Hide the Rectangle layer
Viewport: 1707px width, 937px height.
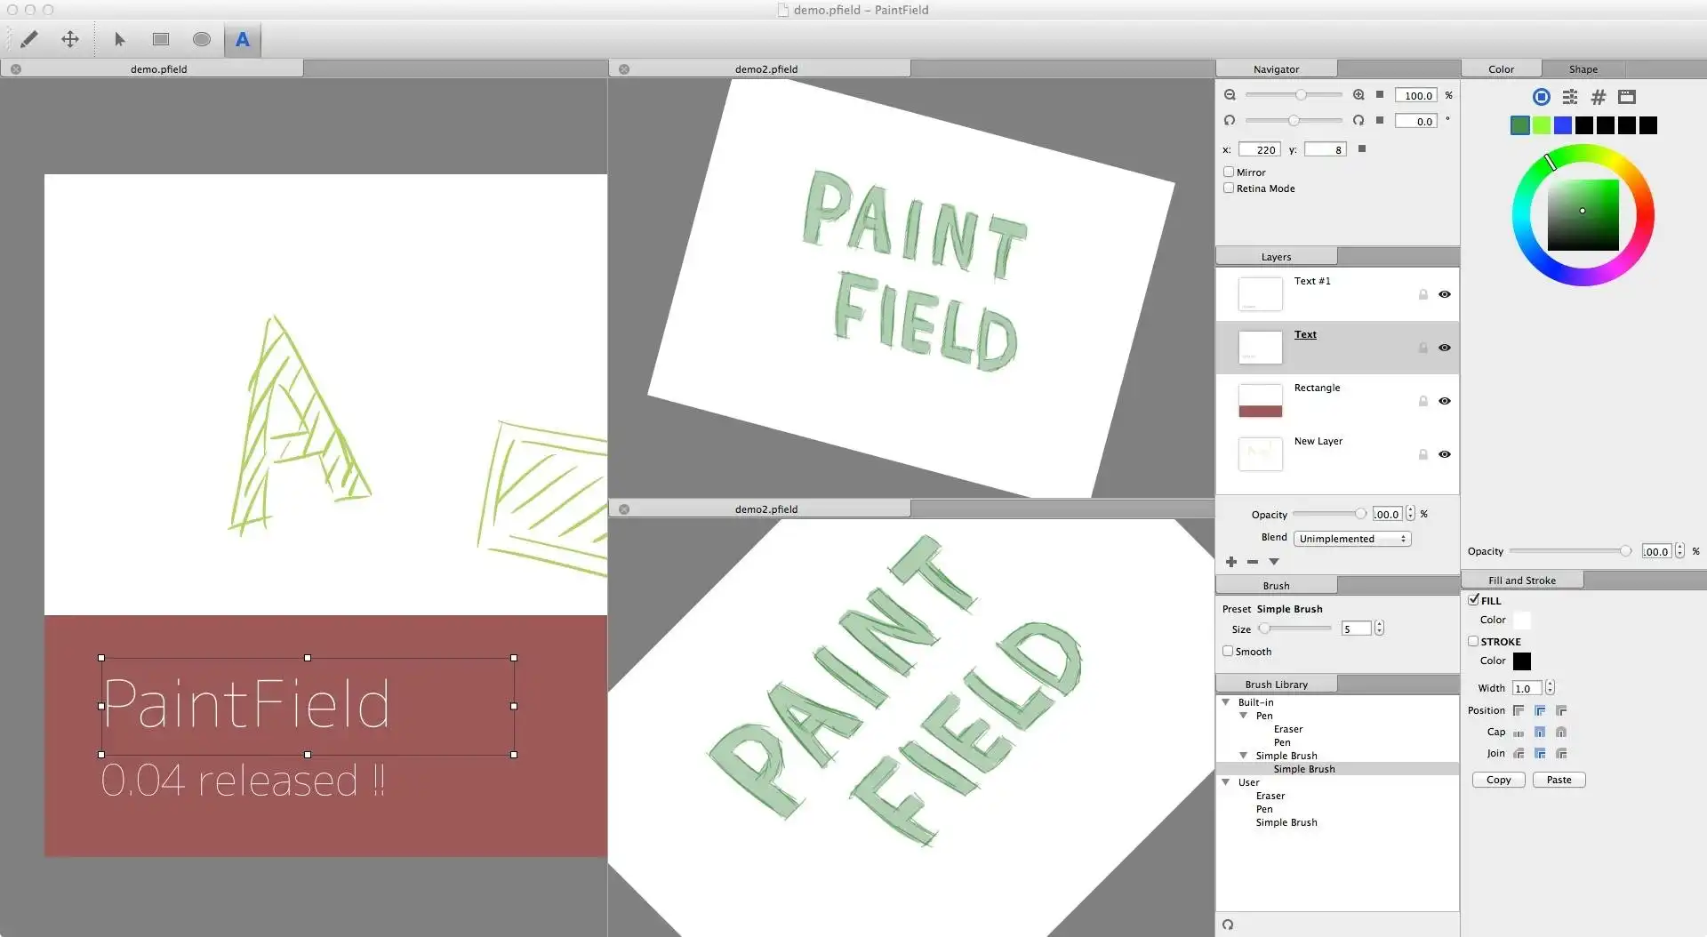pyautogui.click(x=1445, y=401)
